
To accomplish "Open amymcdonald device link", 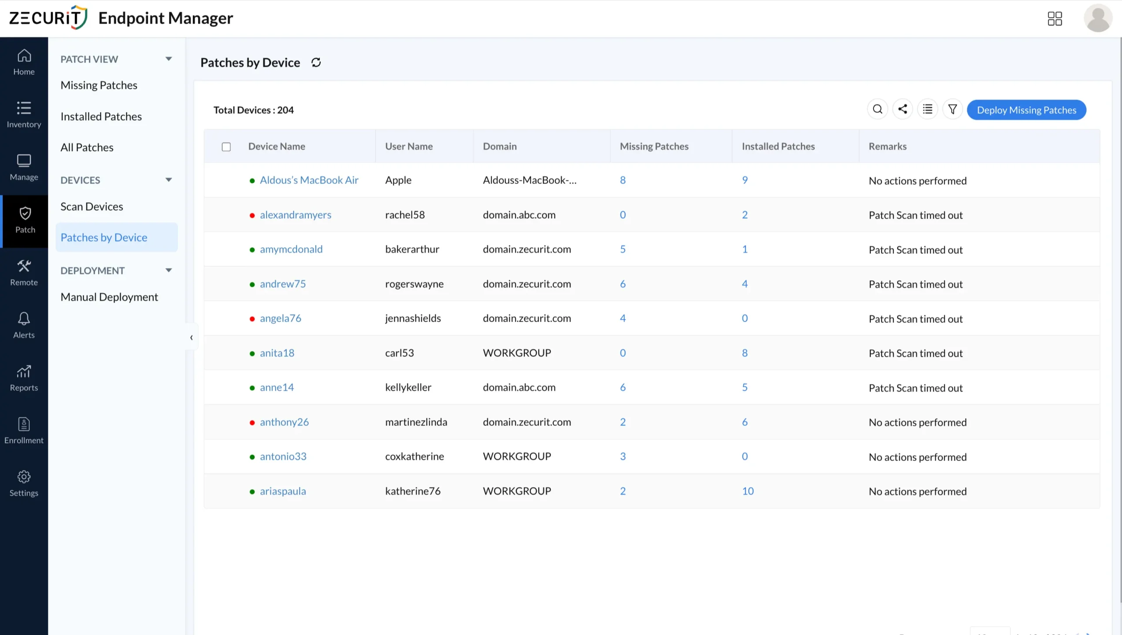I will point(291,249).
